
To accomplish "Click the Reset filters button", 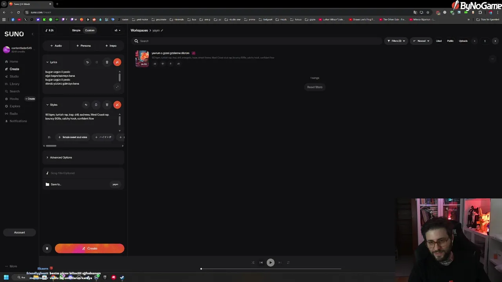I will (315, 87).
